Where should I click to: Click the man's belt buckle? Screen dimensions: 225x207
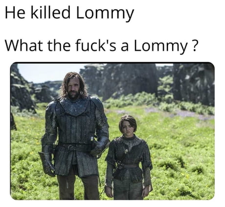click(x=69, y=147)
